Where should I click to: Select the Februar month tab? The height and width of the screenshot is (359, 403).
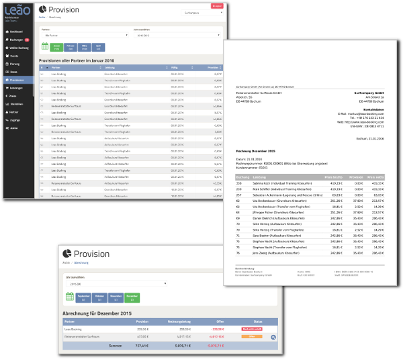click(70, 47)
